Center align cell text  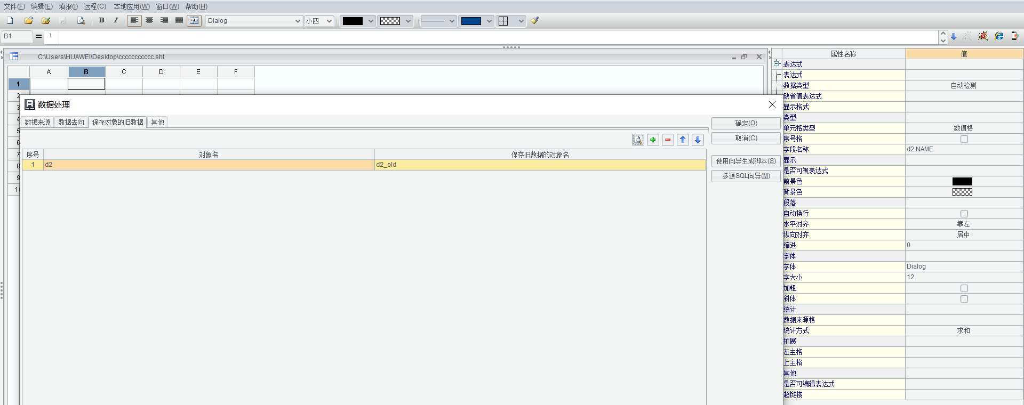tap(149, 21)
